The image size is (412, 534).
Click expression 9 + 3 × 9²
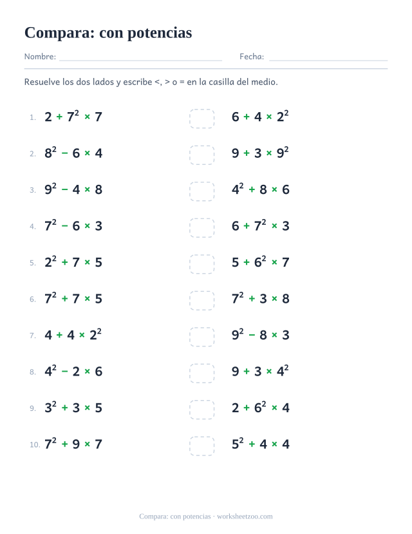(x=260, y=153)
